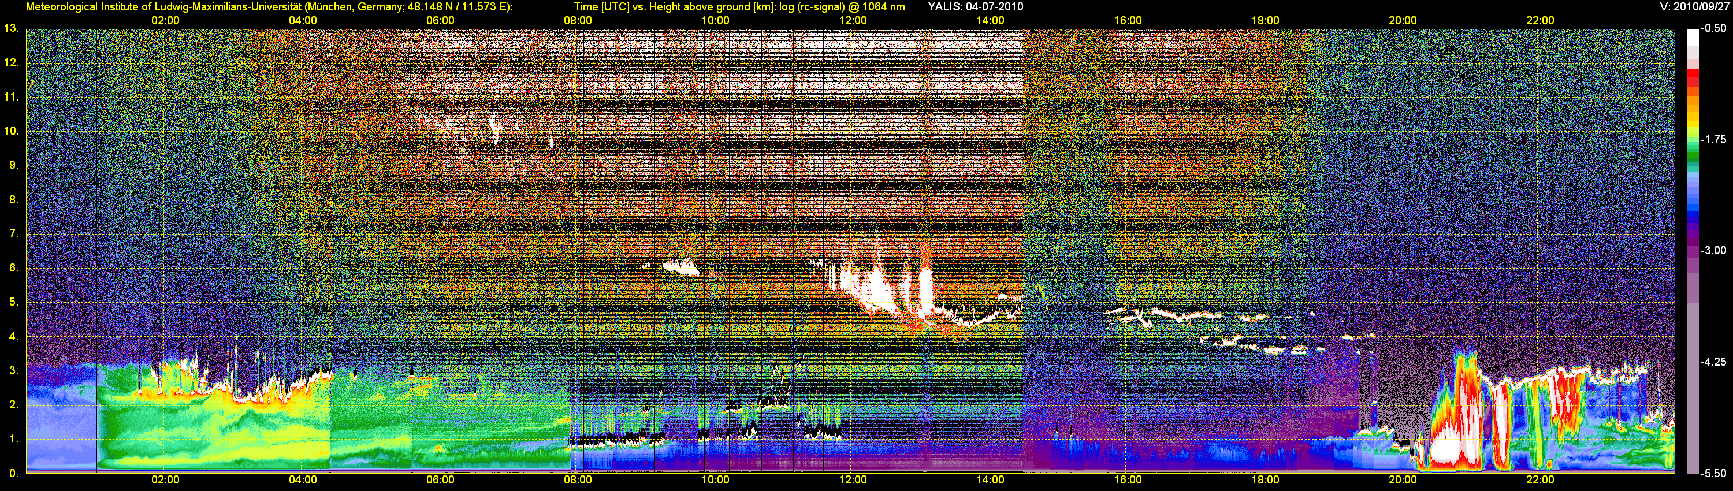Select the 14:00 label on the top time axis
This screenshot has width=1733, height=491.
[x=990, y=21]
